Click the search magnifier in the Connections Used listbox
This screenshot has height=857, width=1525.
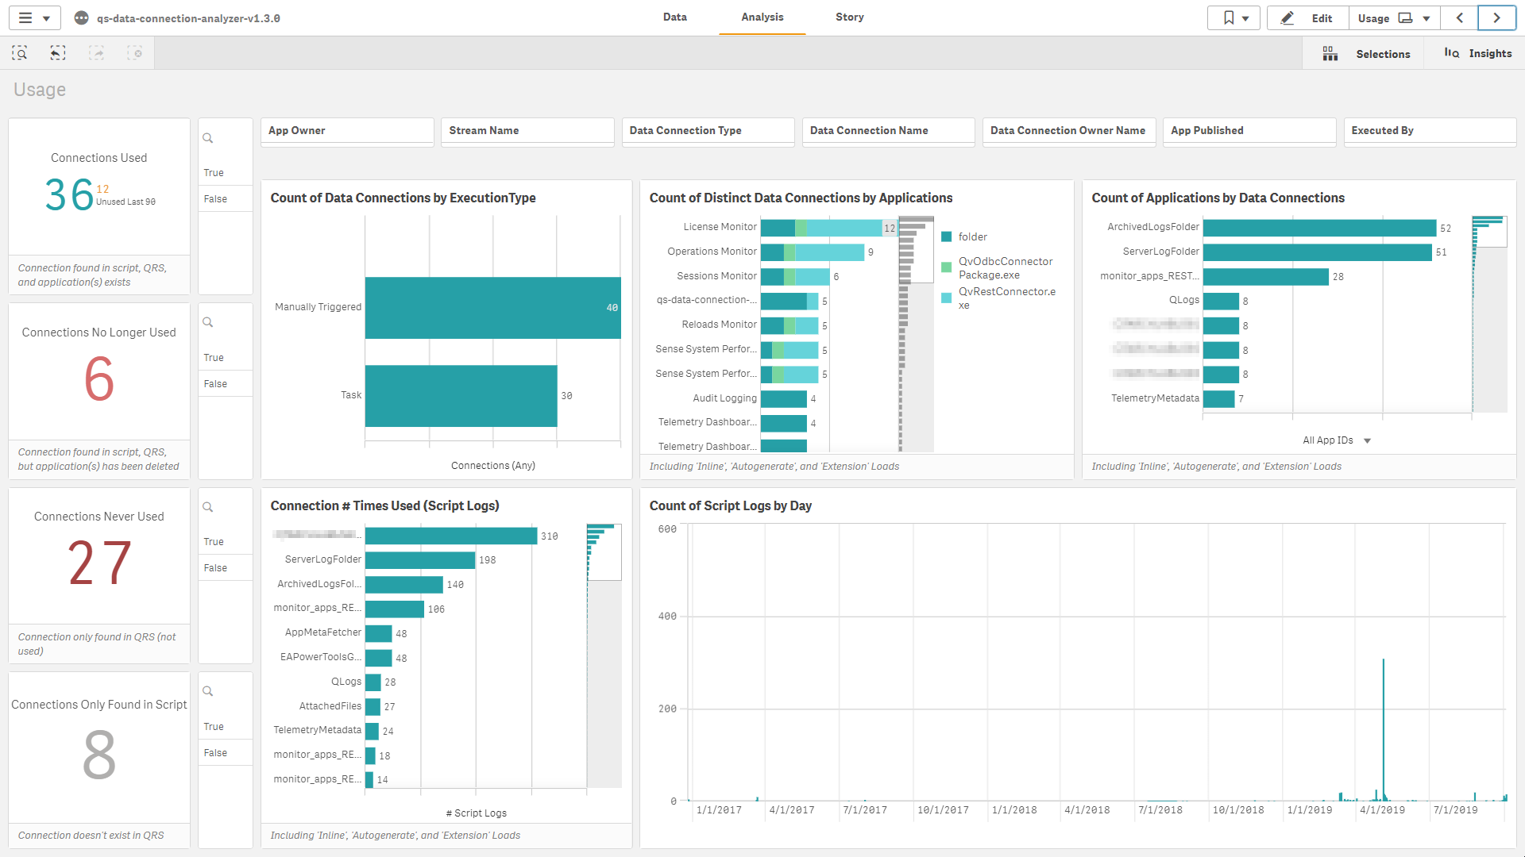click(207, 137)
